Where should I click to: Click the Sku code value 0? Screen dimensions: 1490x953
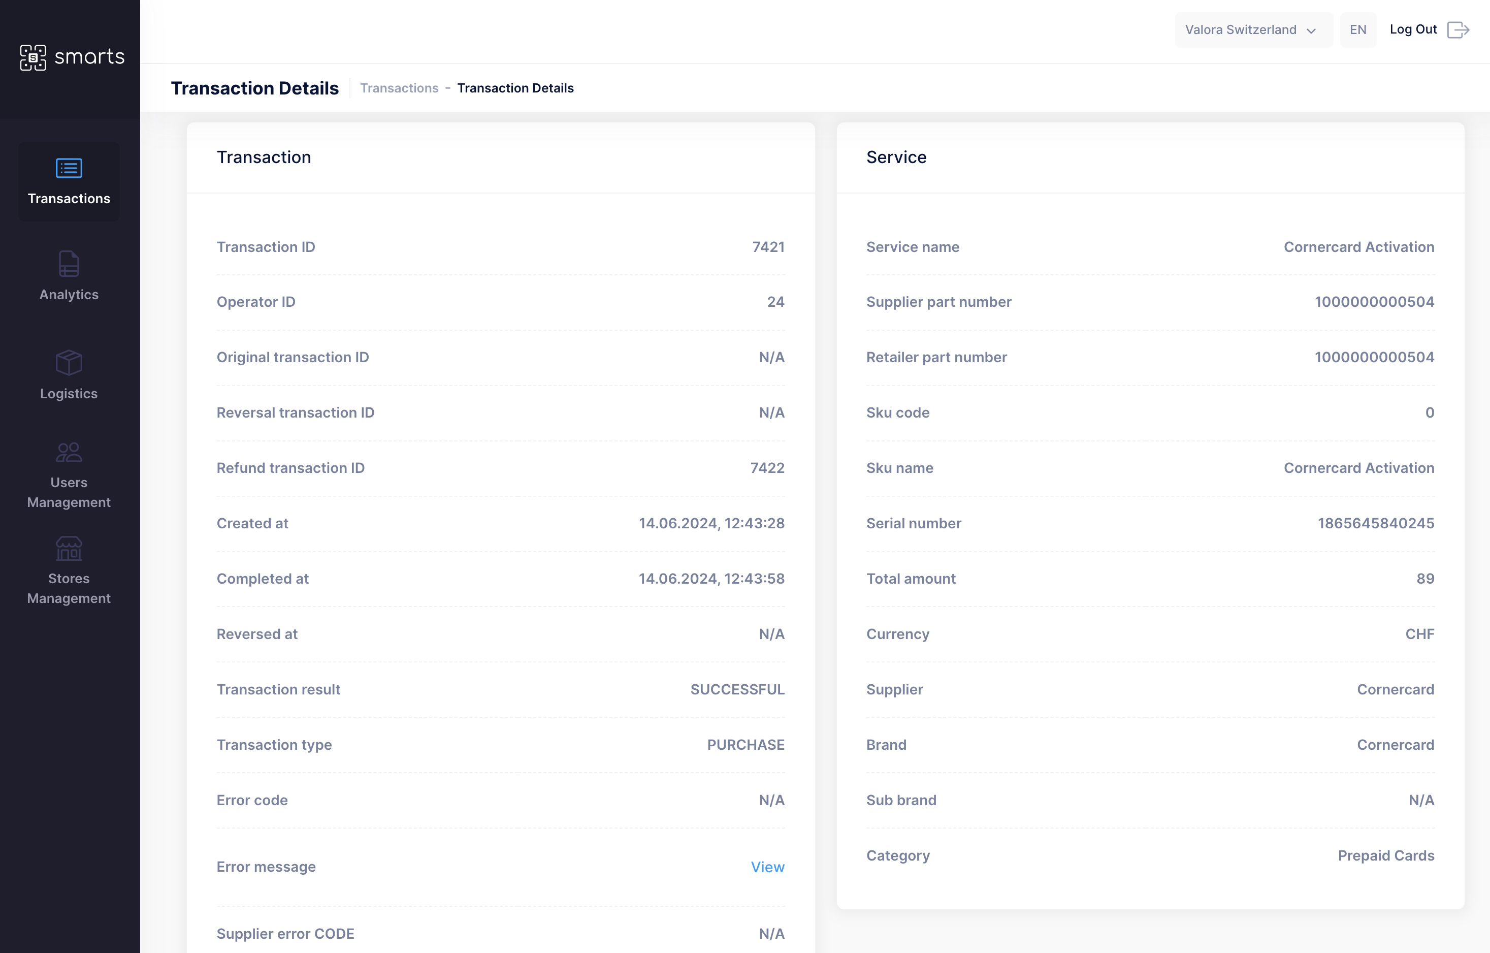tap(1430, 413)
